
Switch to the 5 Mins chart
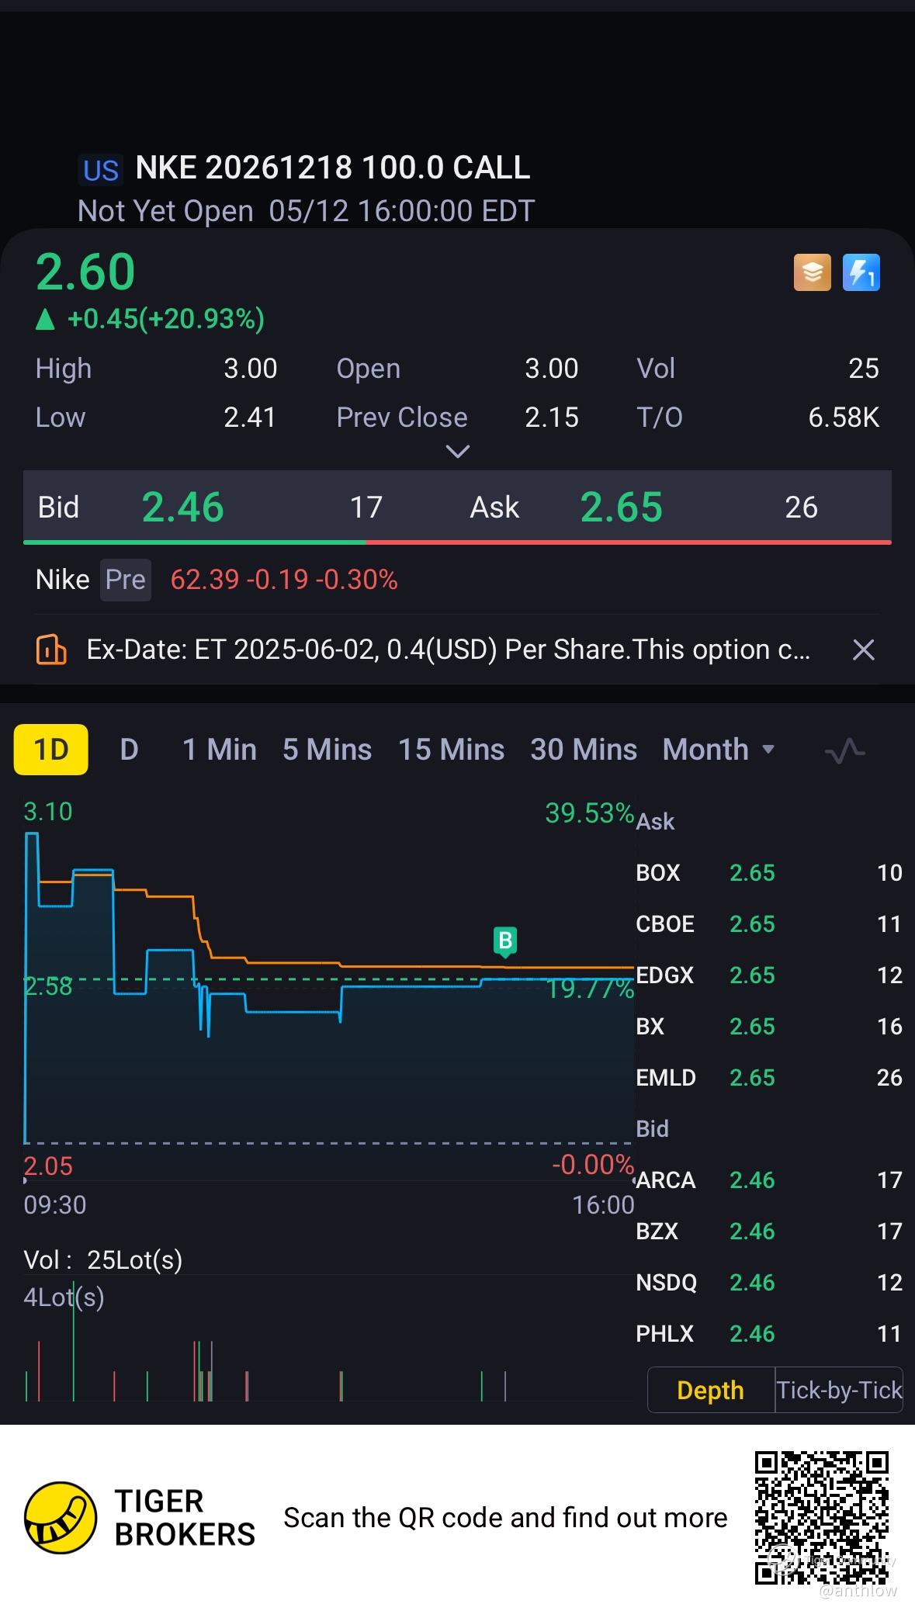coord(327,750)
